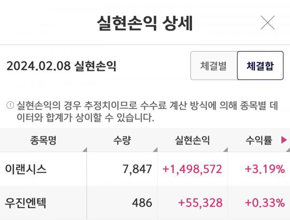Click the 실현손익 sort triangle corner
The height and width of the screenshot is (220, 290).
[x=226, y=150]
